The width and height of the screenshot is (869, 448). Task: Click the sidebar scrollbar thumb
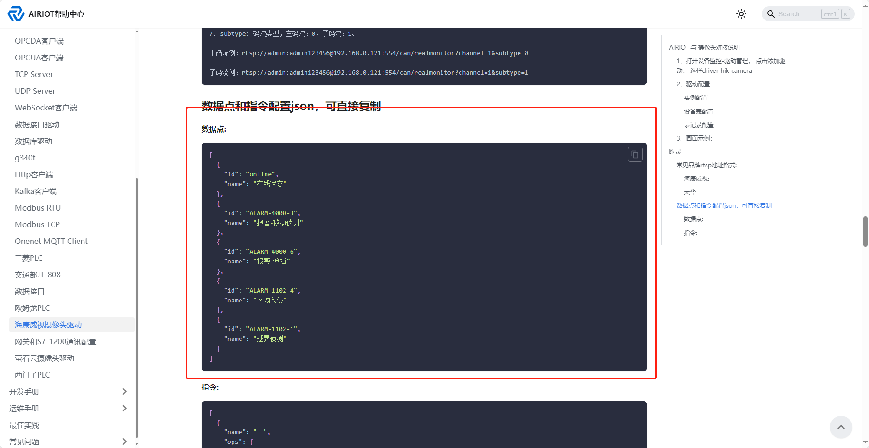tap(136, 307)
